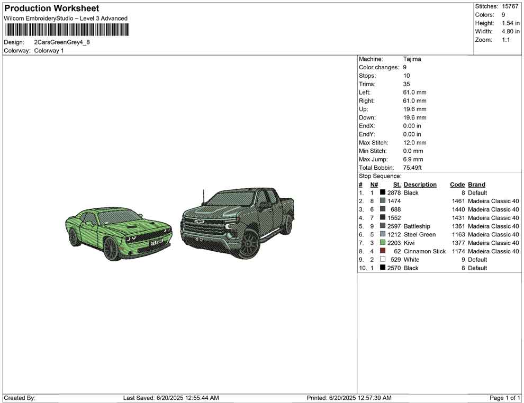Click the black swatch beside stitch count 2570
Image resolution: width=524 pixels, height=403 pixels.
tap(383, 268)
